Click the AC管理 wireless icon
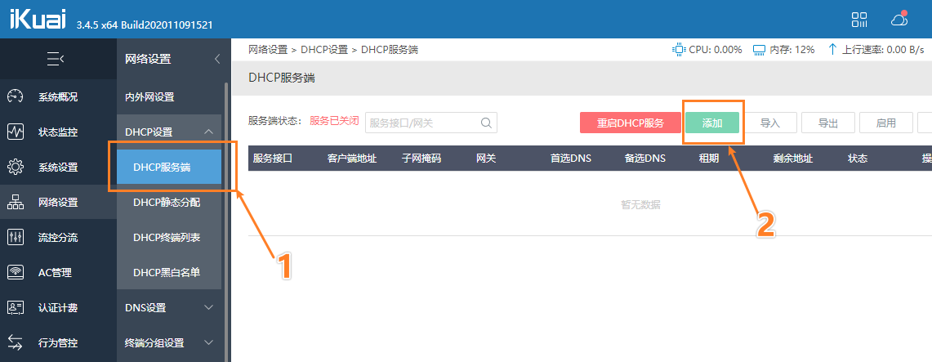Viewport: 932px width, 362px height. click(16, 272)
